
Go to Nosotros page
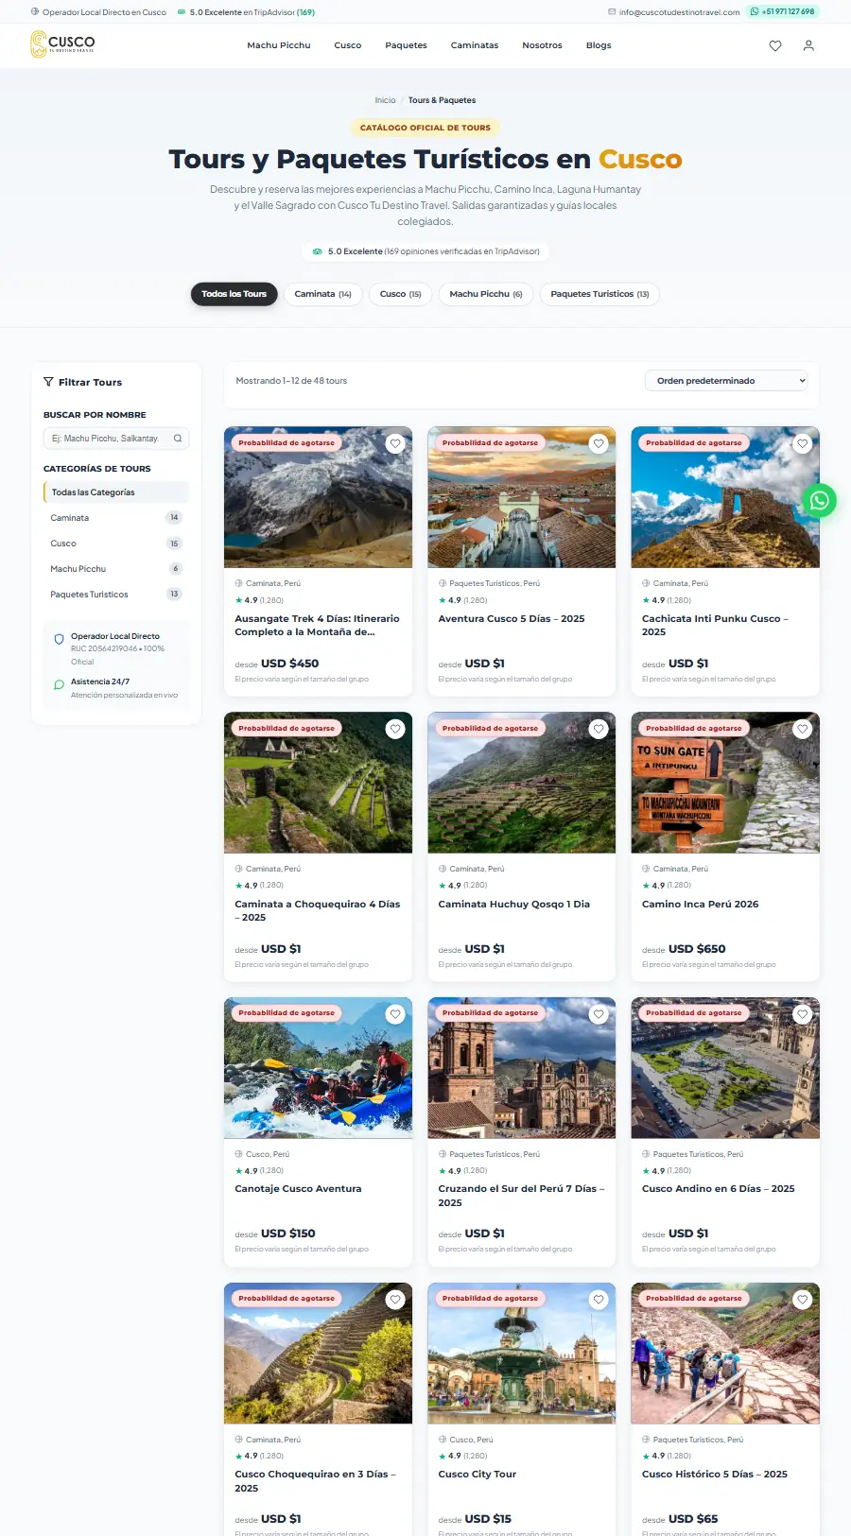(x=543, y=45)
